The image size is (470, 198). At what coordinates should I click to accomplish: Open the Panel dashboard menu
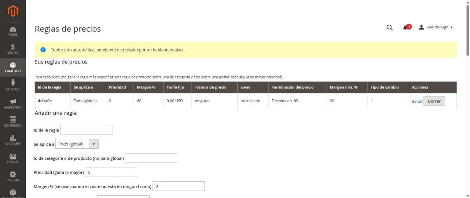[x=13, y=31]
